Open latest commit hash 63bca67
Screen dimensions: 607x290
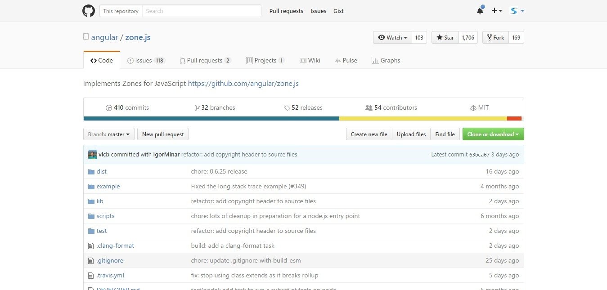(x=479, y=155)
